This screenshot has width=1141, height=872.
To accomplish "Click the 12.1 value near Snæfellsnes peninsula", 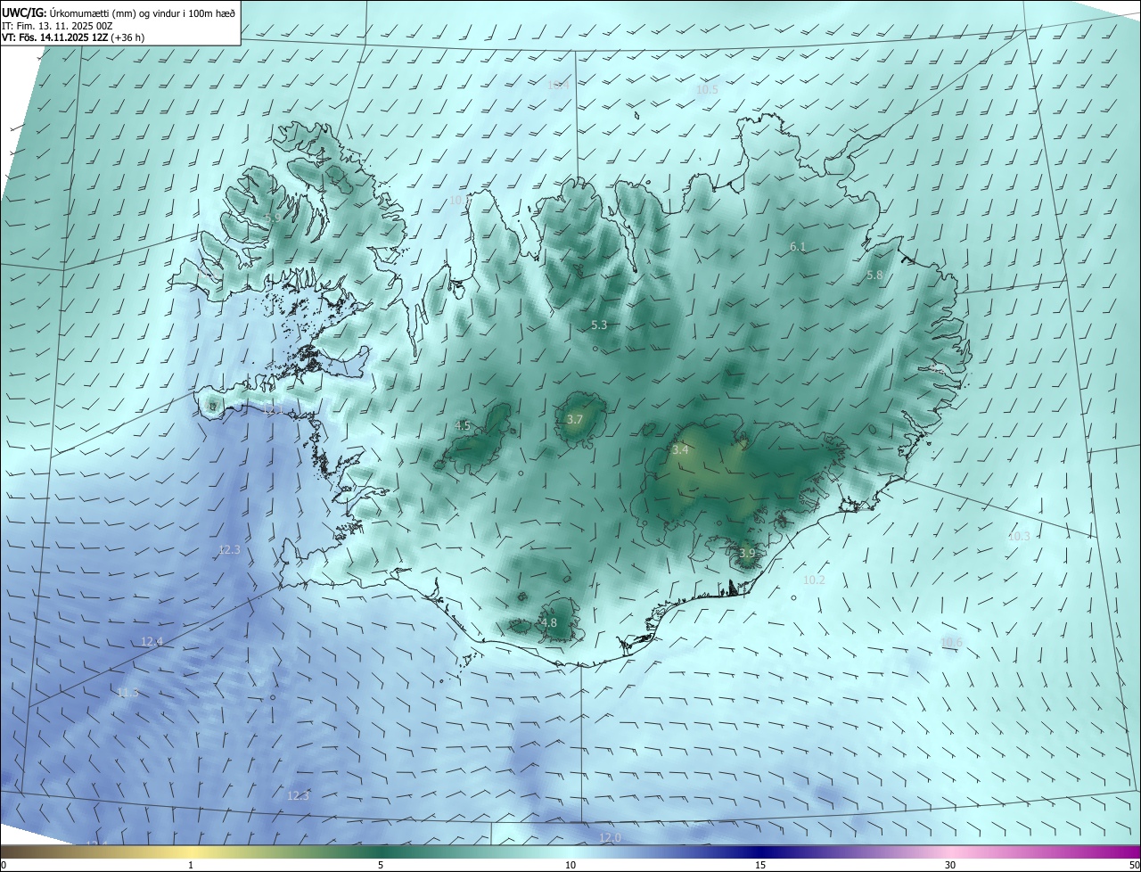I will click(x=272, y=409).
